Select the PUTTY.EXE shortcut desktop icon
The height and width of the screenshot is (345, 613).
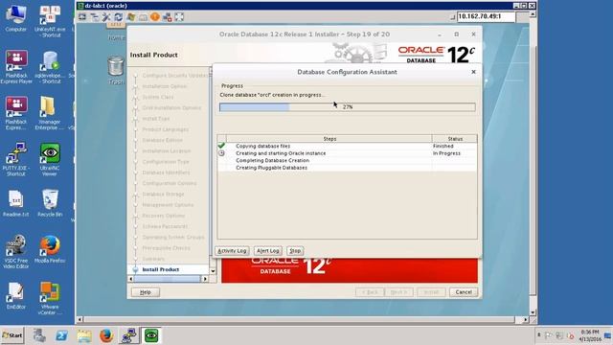(16, 160)
